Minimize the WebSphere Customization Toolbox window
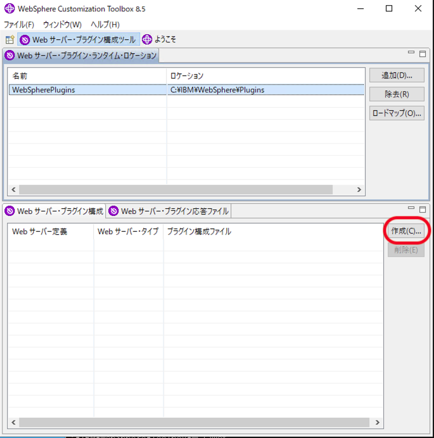The image size is (434, 438). tap(361, 9)
